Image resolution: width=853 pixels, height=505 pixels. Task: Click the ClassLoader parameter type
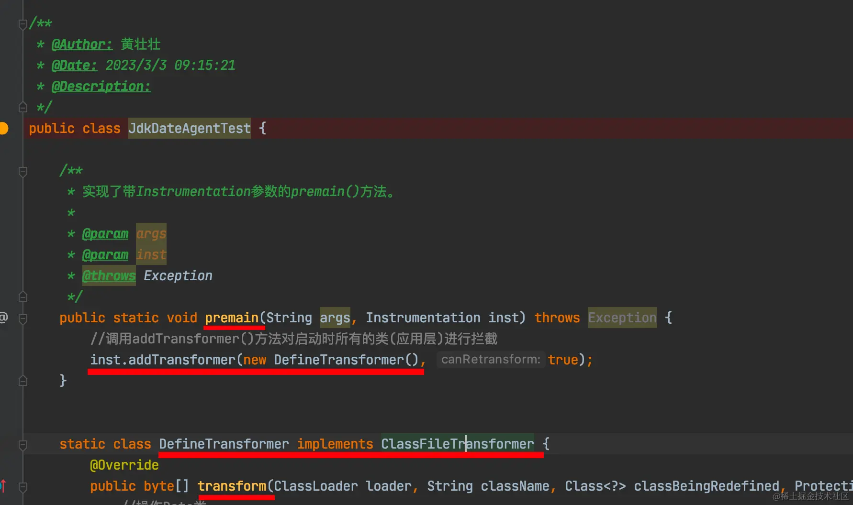point(316,486)
